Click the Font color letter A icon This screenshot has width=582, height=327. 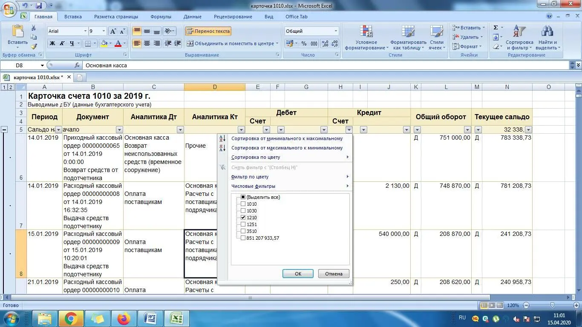point(118,43)
